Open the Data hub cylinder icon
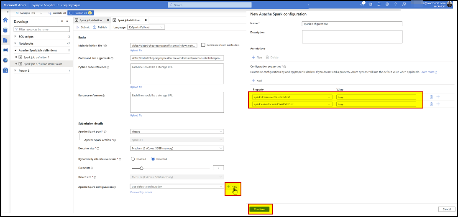This screenshot has height=217, width=458. (5, 30)
